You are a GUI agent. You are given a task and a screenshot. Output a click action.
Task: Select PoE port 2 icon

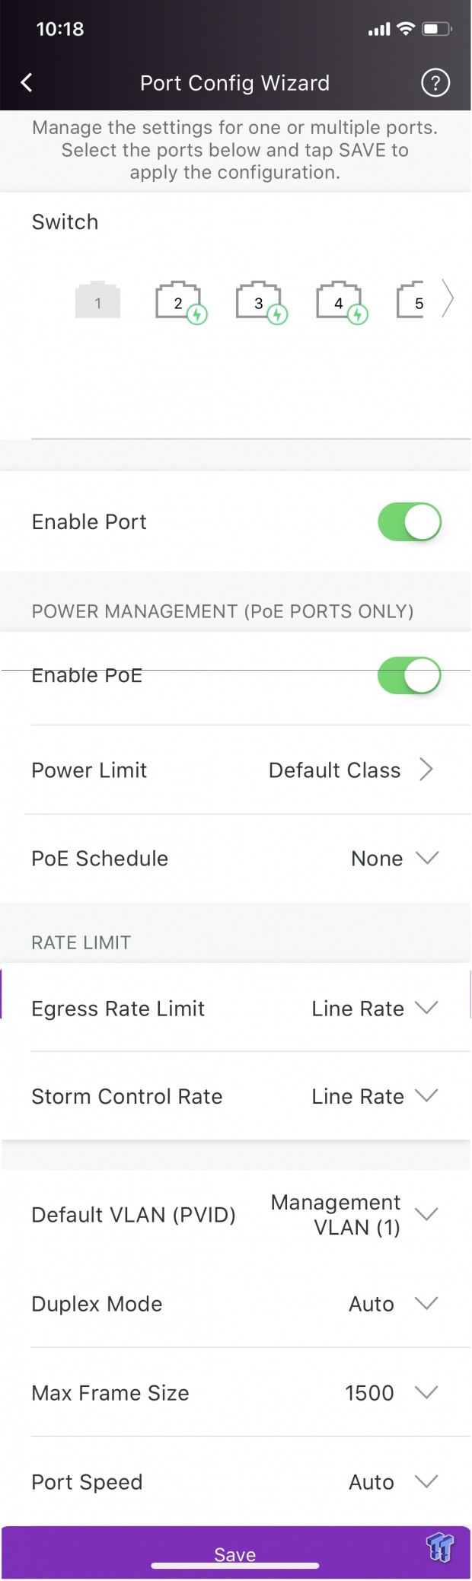[x=181, y=302]
